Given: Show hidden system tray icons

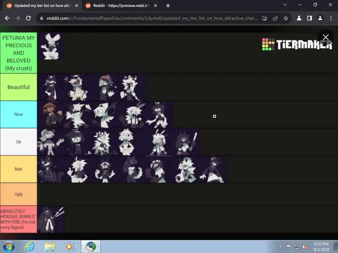Looking at the screenshot, I should pos(281,247).
